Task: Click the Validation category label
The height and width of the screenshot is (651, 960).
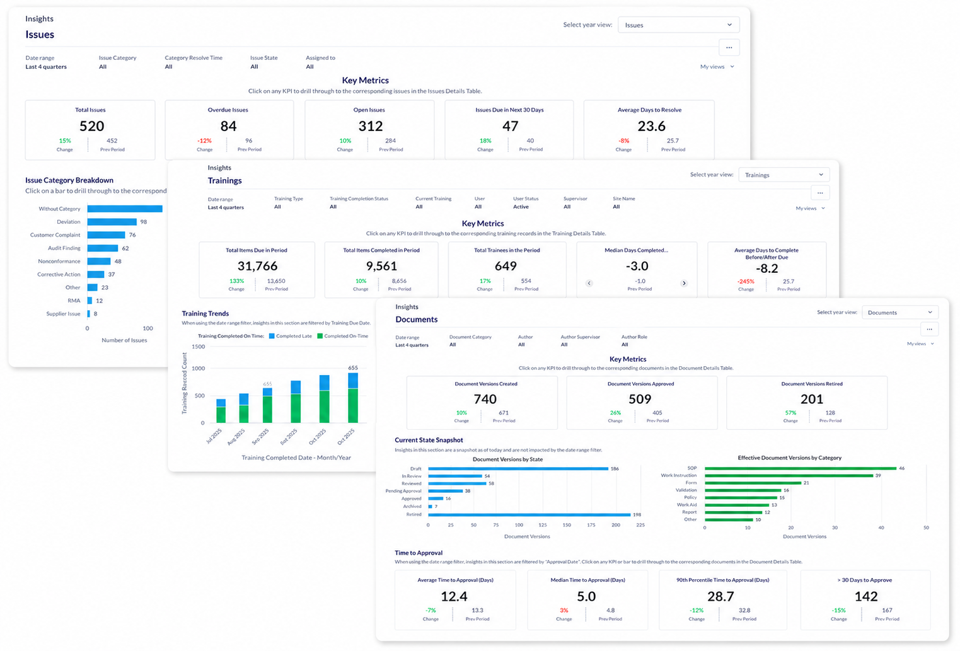Action: click(x=686, y=490)
